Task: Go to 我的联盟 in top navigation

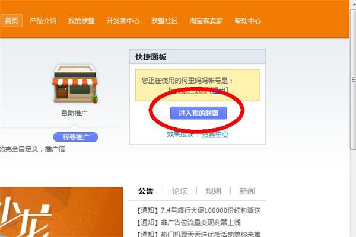Action: pyautogui.click(x=81, y=21)
